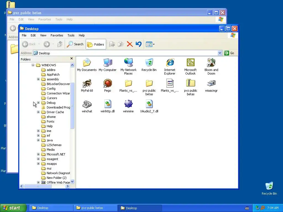Select the winhttp.dll file icon

coord(108,104)
